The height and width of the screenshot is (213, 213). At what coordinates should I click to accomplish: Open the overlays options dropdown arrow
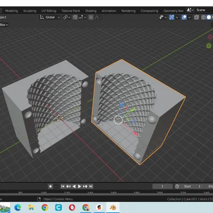point(190,17)
